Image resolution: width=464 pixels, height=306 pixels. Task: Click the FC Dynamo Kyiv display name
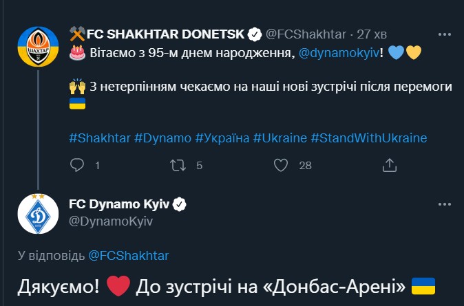tap(119, 204)
